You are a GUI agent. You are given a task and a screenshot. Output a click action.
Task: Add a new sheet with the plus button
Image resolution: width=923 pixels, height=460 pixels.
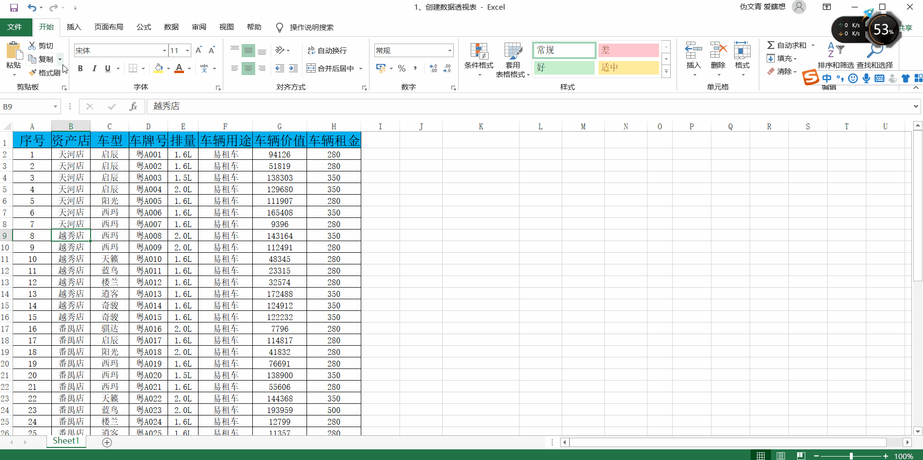[x=107, y=442]
